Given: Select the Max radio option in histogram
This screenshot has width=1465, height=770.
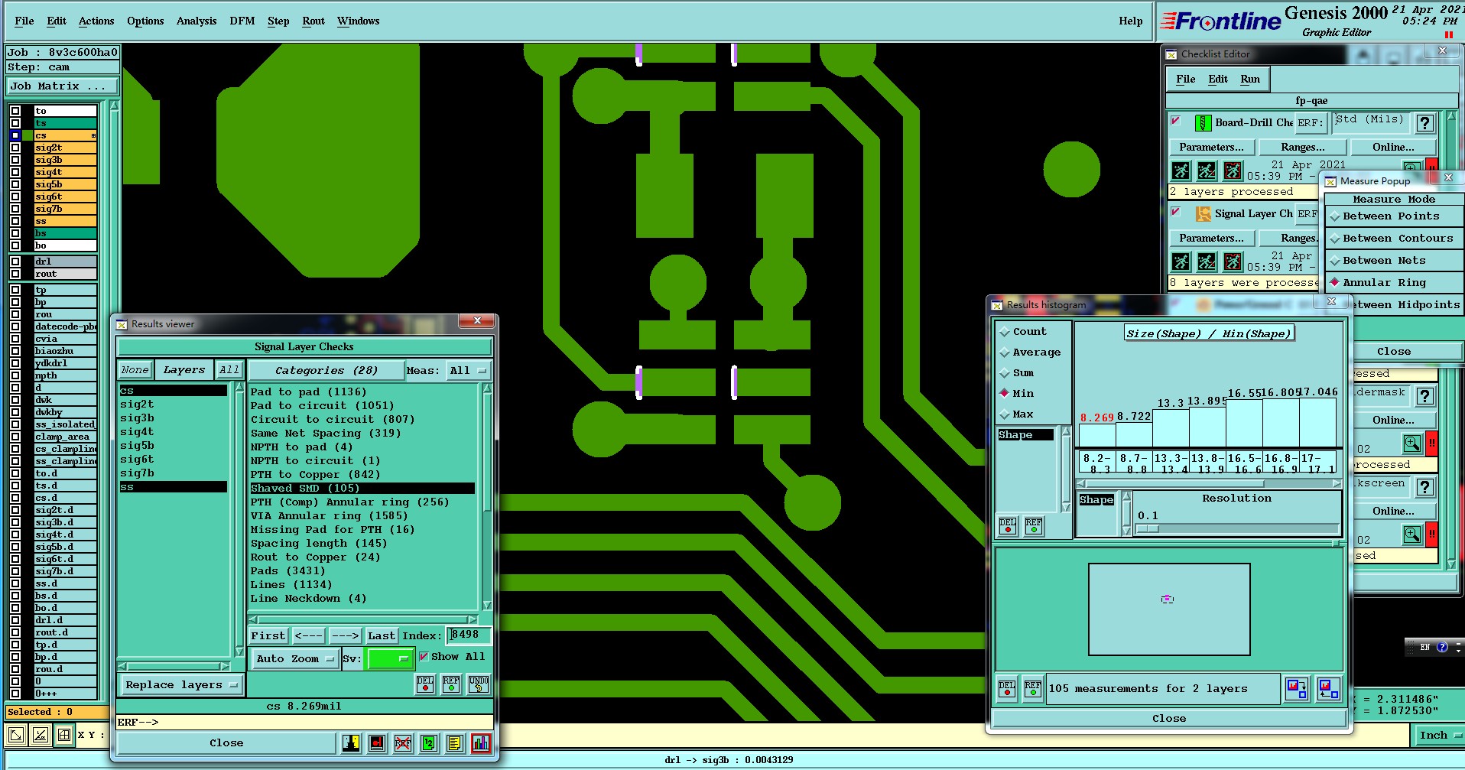Looking at the screenshot, I should [1005, 414].
